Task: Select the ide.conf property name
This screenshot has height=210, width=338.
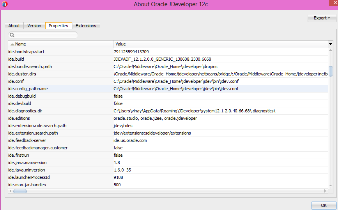Action: point(16,81)
